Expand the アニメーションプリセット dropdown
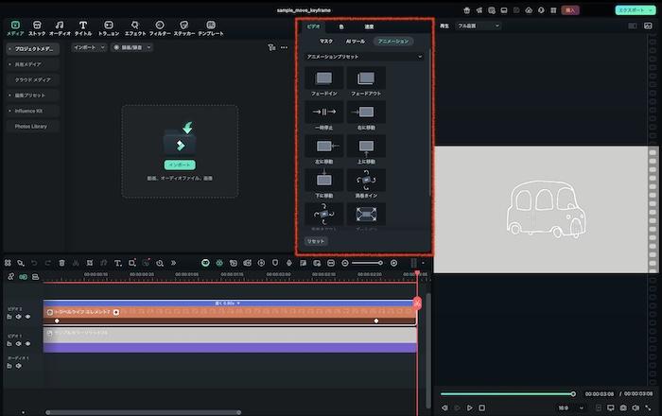The height and width of the screenshot is (416, 662). click(419, 57)
